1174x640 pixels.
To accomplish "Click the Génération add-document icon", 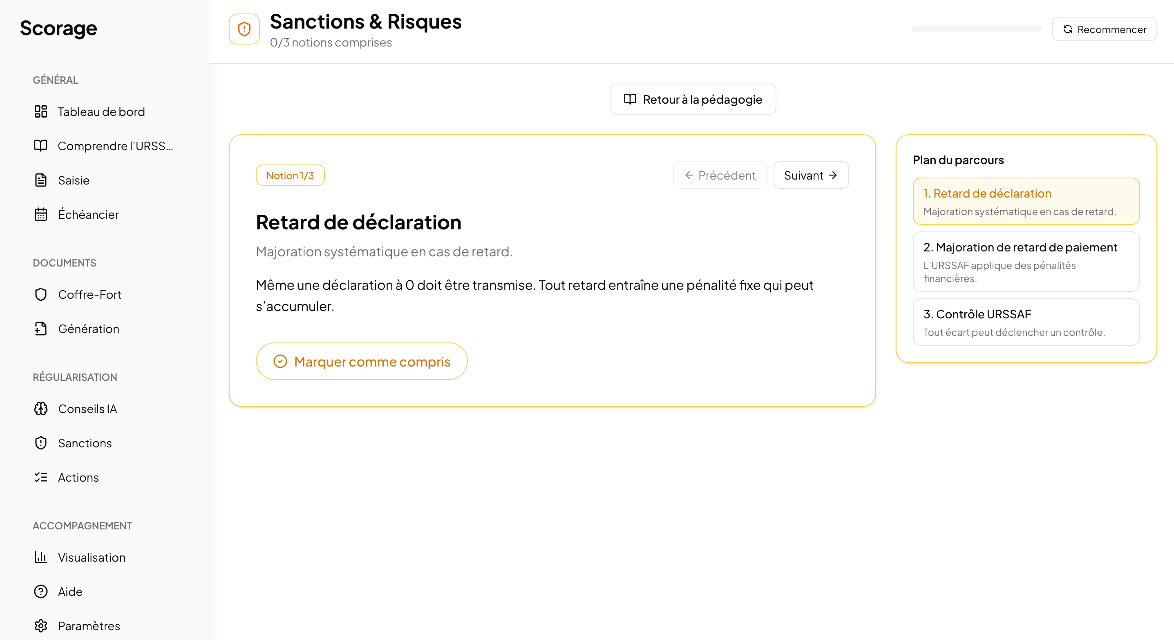I will point(41,329).
